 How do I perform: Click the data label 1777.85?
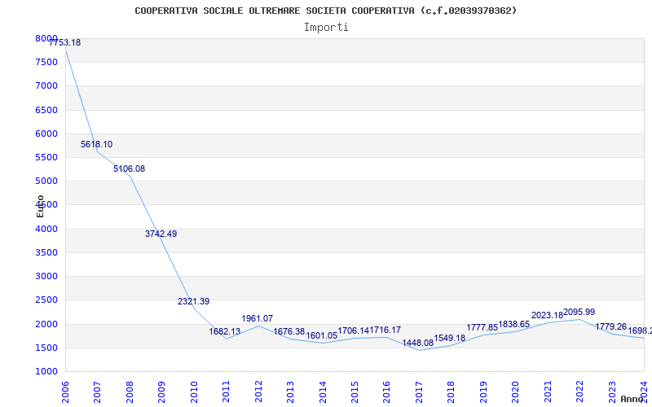(x=482, y=328)
